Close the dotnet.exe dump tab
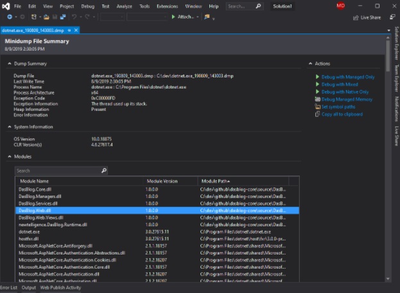The image size is (400, 293). point(76,30)
